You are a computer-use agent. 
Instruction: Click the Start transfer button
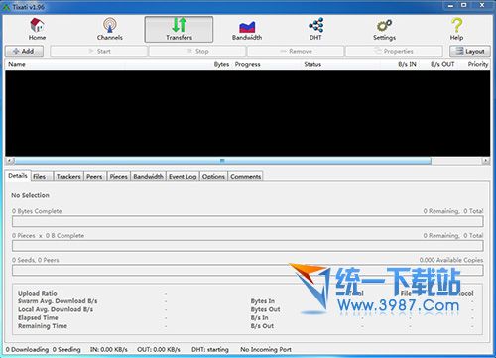click(x=99, y=51)
